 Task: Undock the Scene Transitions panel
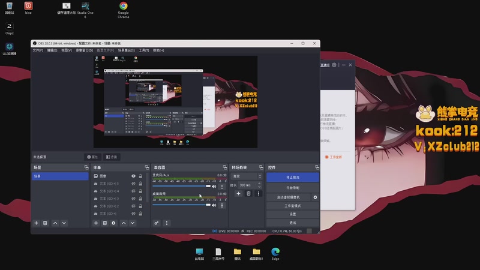261,167
